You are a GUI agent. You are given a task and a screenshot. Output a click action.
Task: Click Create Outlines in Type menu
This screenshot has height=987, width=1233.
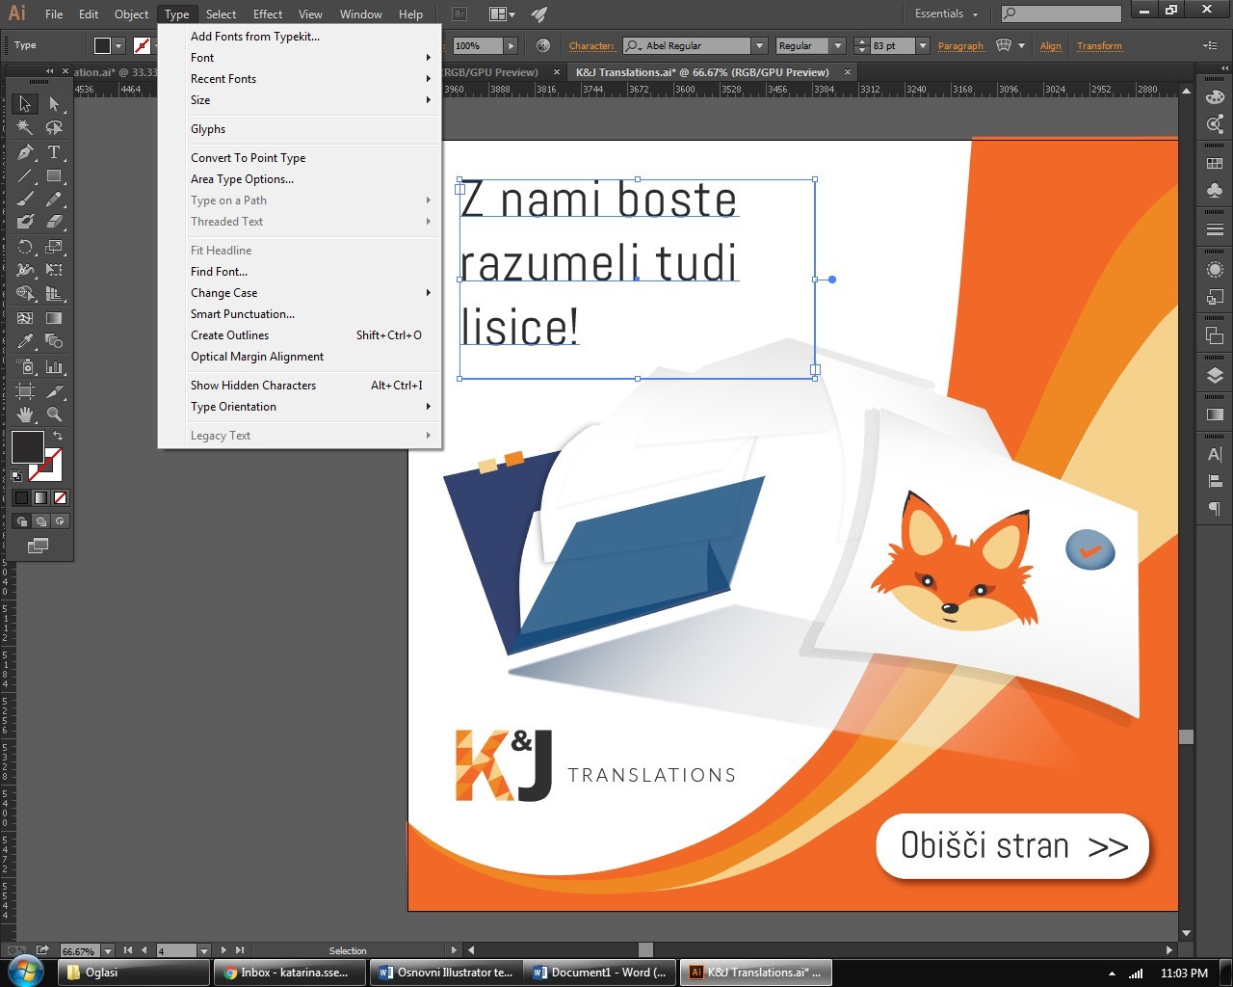click(x=229, y=335)
